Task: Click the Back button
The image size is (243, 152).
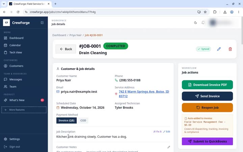Action: tap(66, 49)
